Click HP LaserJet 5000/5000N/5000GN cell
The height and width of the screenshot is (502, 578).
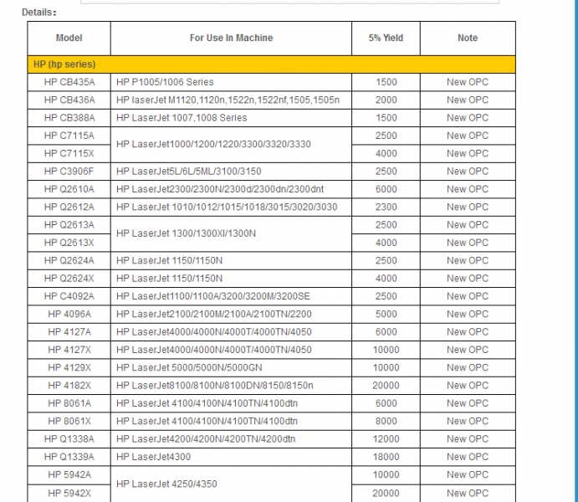(231, 368)
